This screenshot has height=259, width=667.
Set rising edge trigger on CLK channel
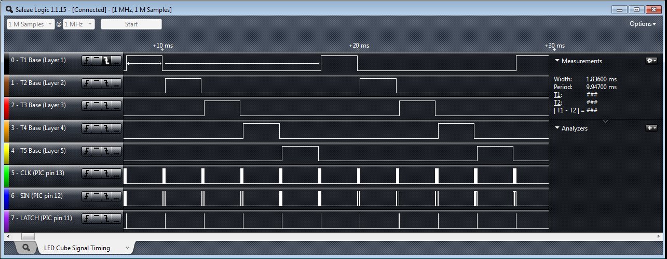[86, 173]
